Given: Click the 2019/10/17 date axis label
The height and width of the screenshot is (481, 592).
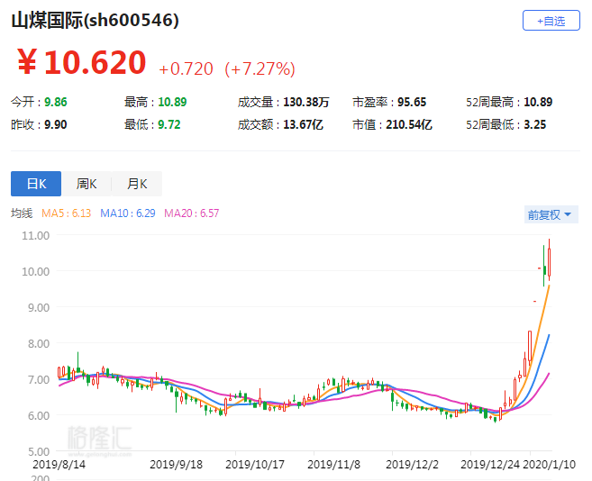Looking at the screenshot, I should (x=255, y=465).
